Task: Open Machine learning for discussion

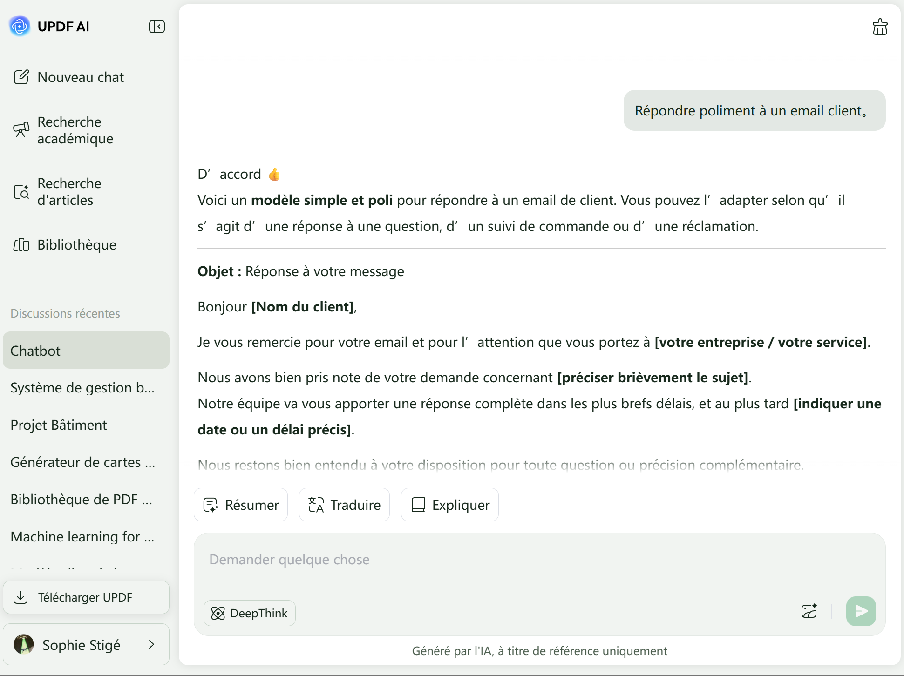Action: pos(82,536)
